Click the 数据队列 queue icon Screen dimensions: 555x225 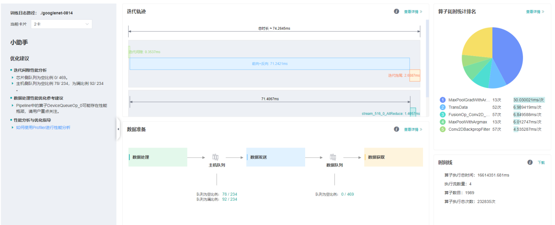point(333,157)
